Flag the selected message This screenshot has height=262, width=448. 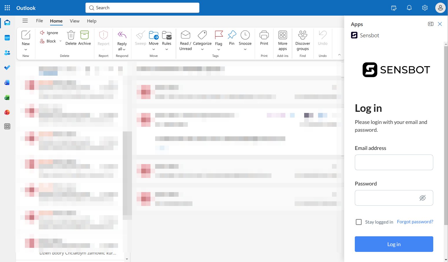click(x=219, y=38)
